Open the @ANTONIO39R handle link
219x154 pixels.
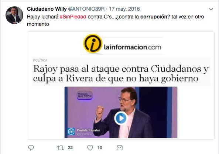click(86, 9)
